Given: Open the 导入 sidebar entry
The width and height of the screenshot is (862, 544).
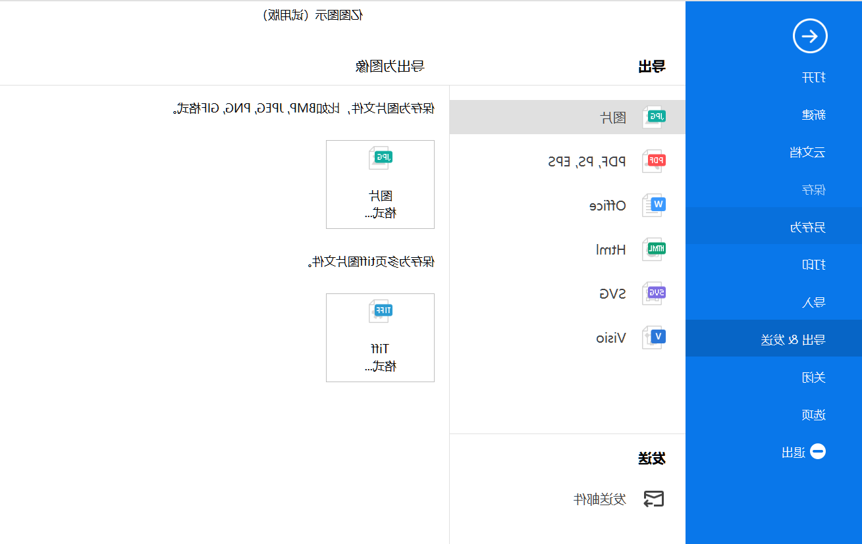Looking at the screenshot, I should coord(814,303).
